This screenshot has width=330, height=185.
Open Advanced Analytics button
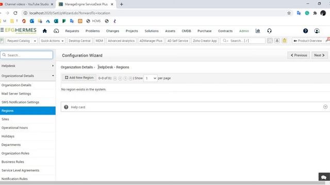point(121,41)
